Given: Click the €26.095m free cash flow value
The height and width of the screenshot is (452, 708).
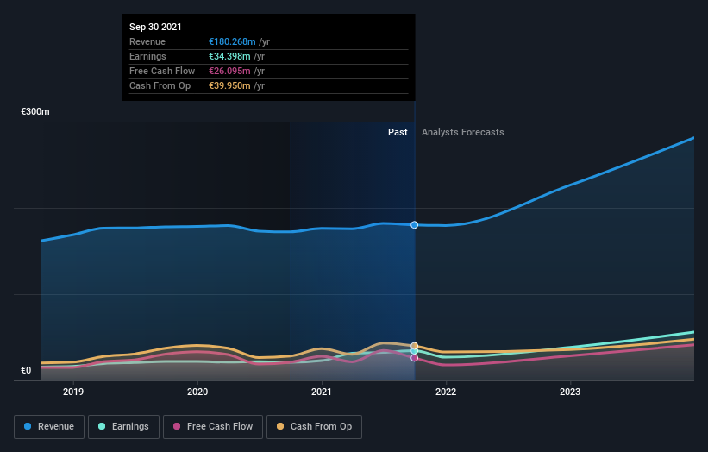Looking at the screenshot, I should 229,71.
